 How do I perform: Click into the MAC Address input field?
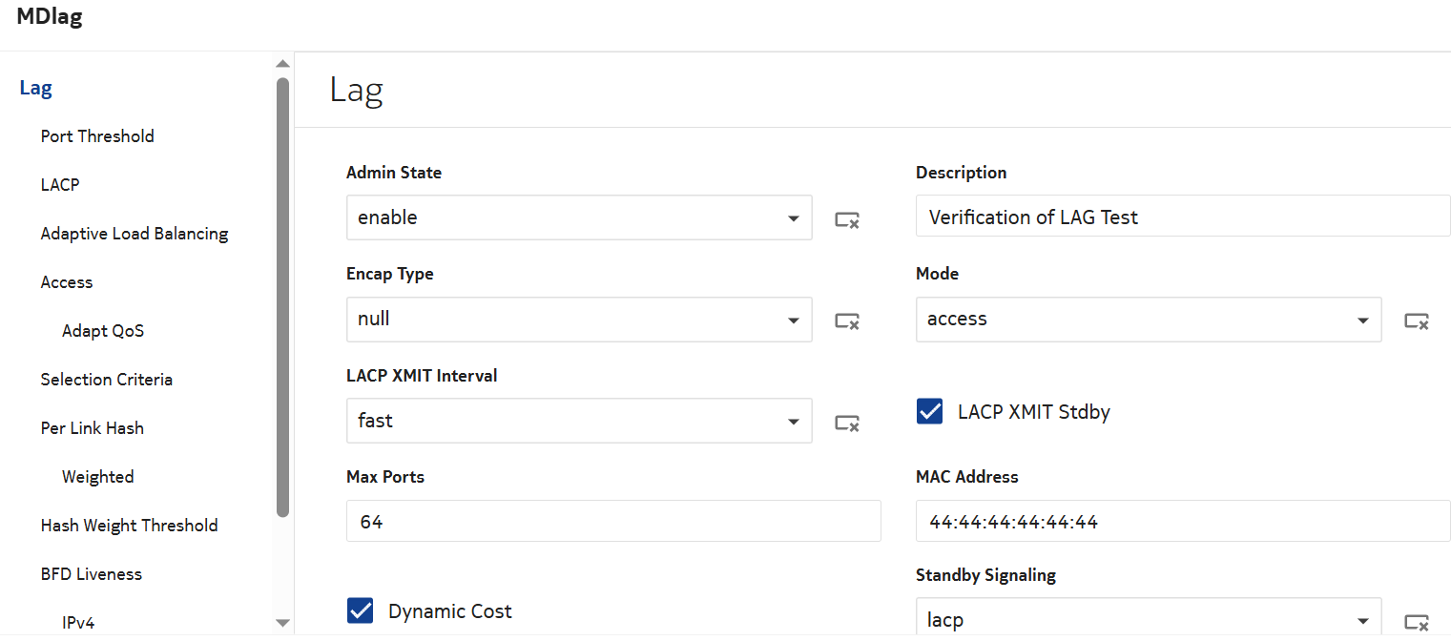(x=1181, y=522)
